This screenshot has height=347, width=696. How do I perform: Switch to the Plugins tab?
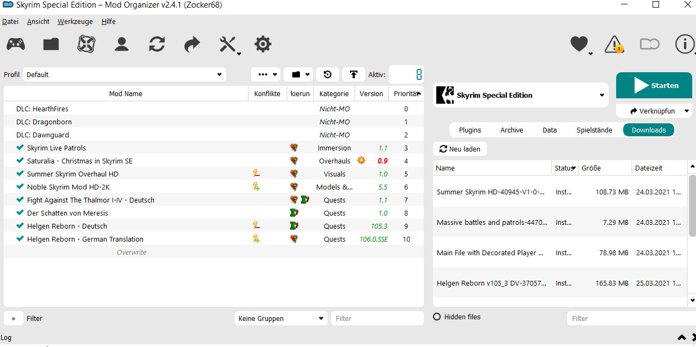click(470, 130)
